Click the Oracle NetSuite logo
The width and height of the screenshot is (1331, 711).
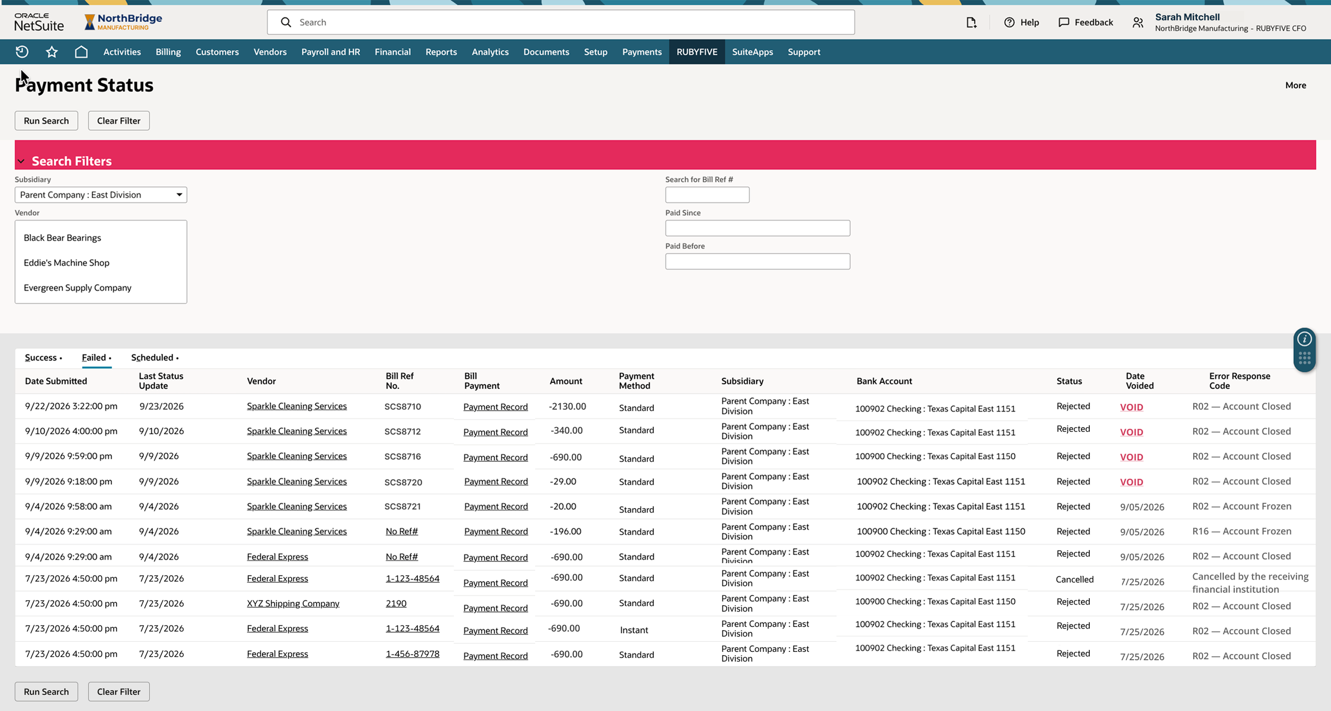pyautogui.click(x=39, y=22)
